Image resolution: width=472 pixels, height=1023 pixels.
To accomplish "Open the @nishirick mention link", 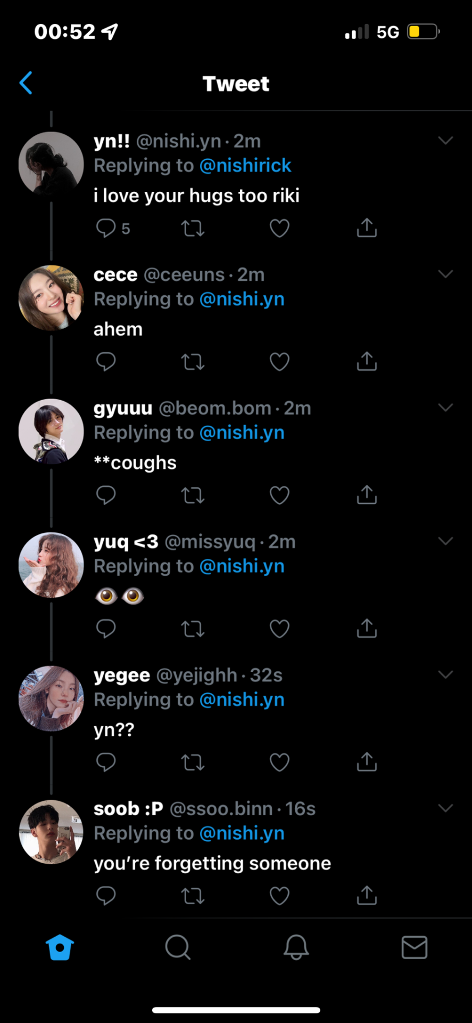I will [245, 166].
